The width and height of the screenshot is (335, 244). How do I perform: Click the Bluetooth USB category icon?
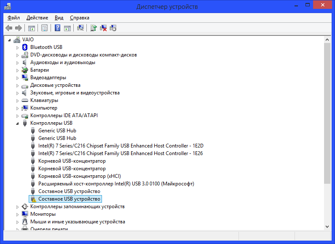[25, 47]
